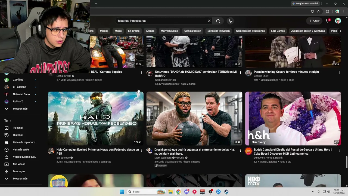Go to Ver más tarde in sidebar
The image size is (348, 196).
pyautogui.click(x=21, y=149)
